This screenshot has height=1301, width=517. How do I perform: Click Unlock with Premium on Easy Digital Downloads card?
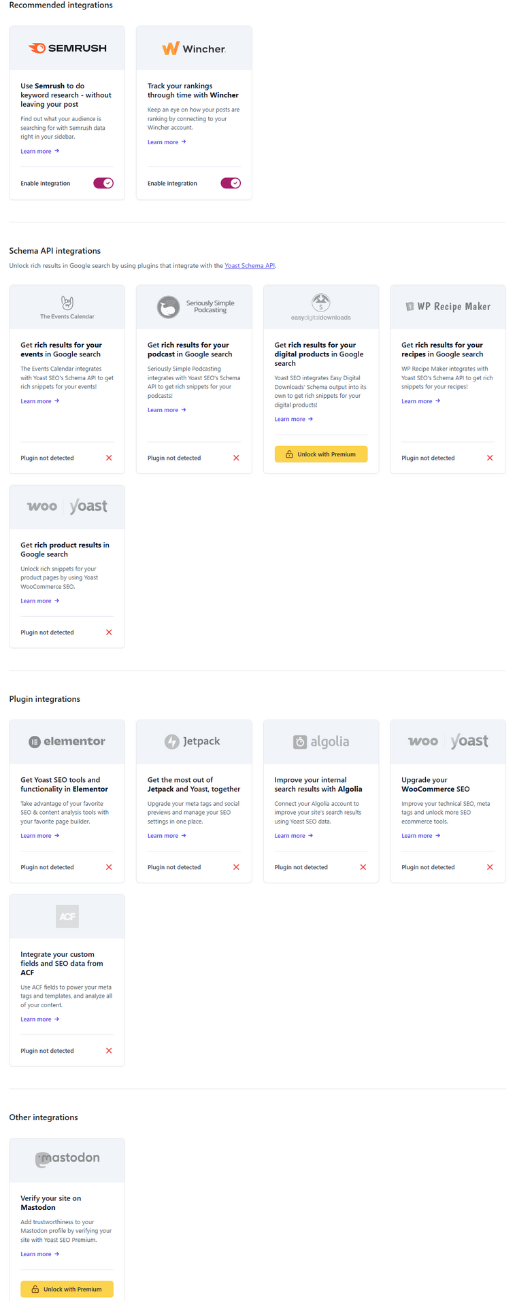click(321, 454)
